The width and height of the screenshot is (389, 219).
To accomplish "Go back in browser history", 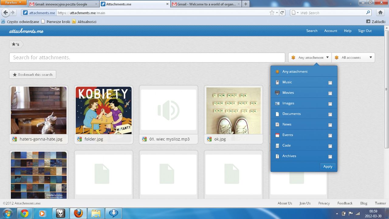I will (5, 13).
